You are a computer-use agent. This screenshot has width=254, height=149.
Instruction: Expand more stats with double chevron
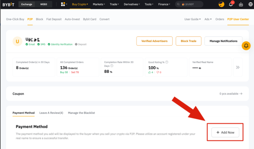click(x=238, y=67)
